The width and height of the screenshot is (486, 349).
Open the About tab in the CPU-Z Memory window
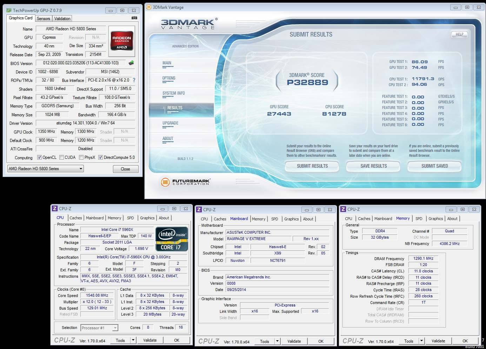pyautogui.click(x=452, y=219)
